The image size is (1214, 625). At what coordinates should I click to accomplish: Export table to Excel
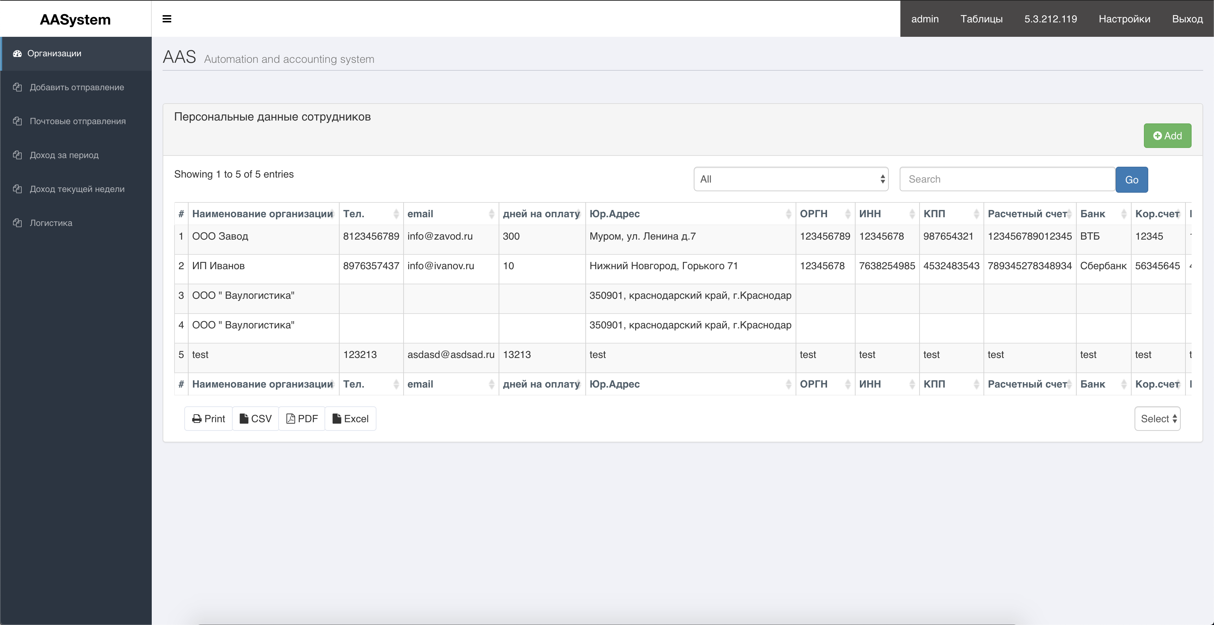click(350, 418)
